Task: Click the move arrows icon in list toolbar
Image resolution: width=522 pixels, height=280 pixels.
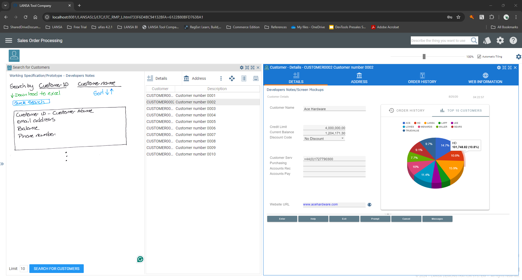Action: (232, 78)
